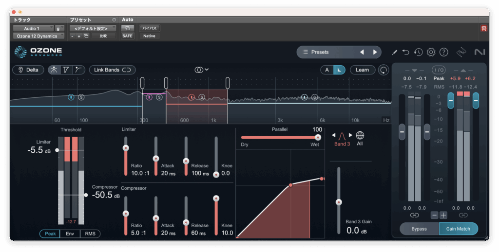
Task: Select the All bands globe icon
Action: click(360, 135)
